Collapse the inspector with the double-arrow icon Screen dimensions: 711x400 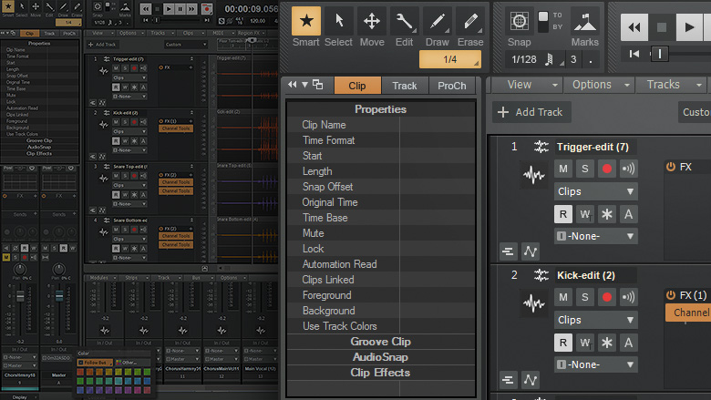293,84
